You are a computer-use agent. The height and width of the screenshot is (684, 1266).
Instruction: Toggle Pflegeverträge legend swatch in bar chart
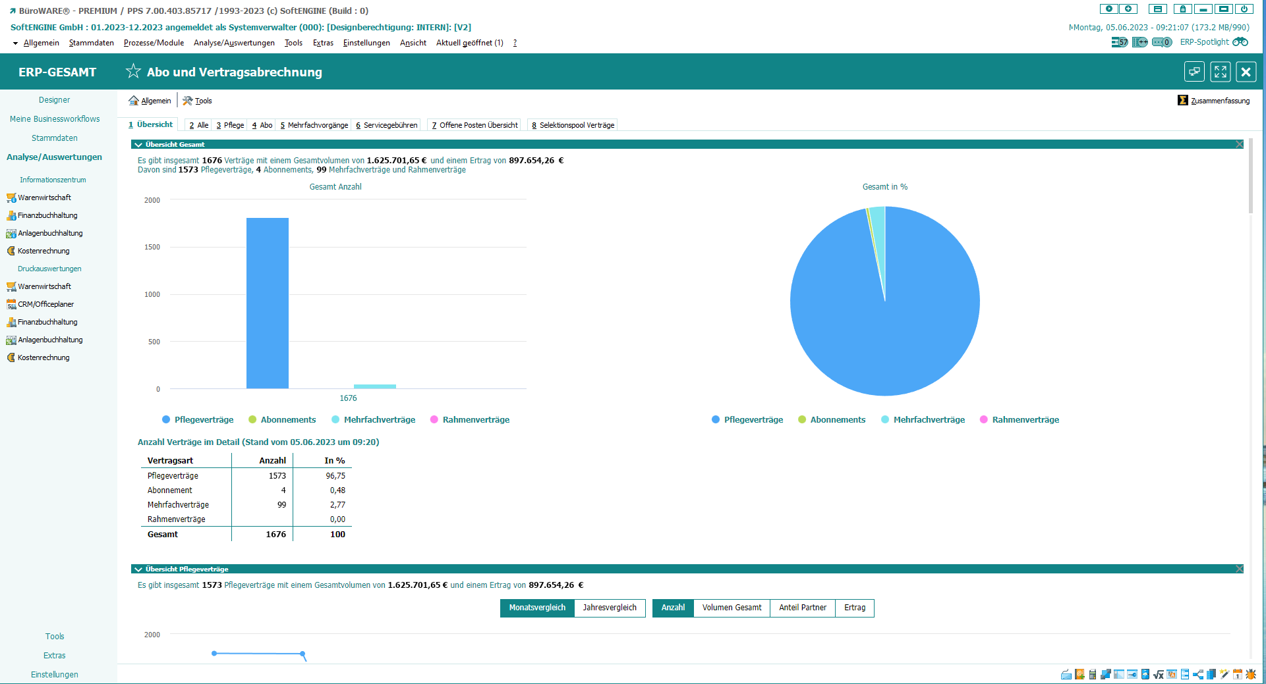(x=166, y=420)
